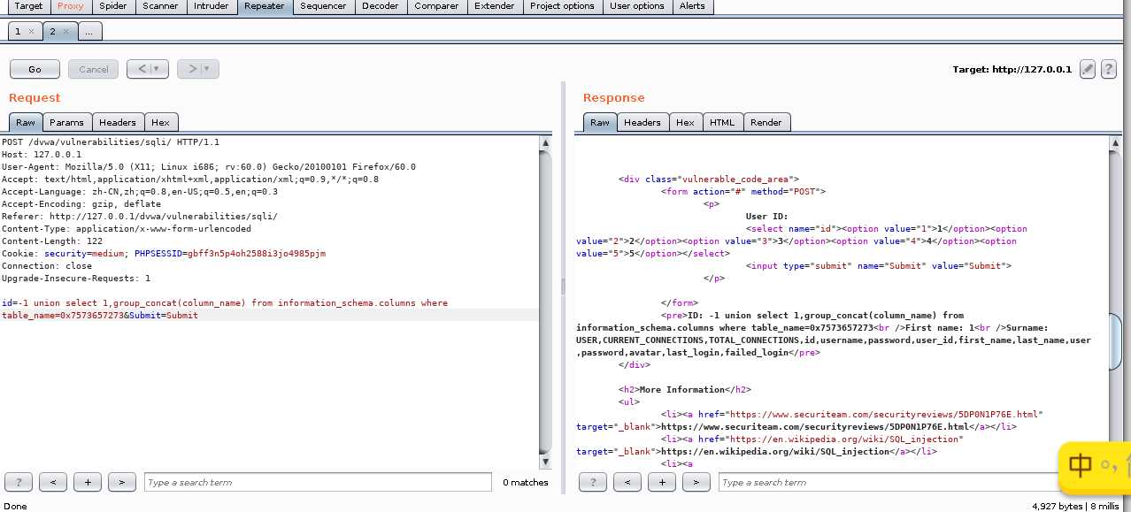Open the Spider tab
The height and width of the screenshot is (512, 1131).
pyautogui.click(x=113, y=6)
